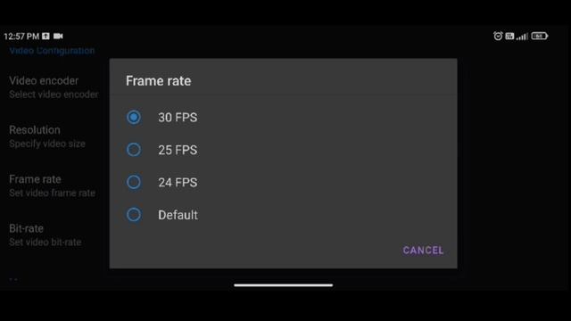Tap the SIM card status icon
571x321 pixels.
(509, 36)
